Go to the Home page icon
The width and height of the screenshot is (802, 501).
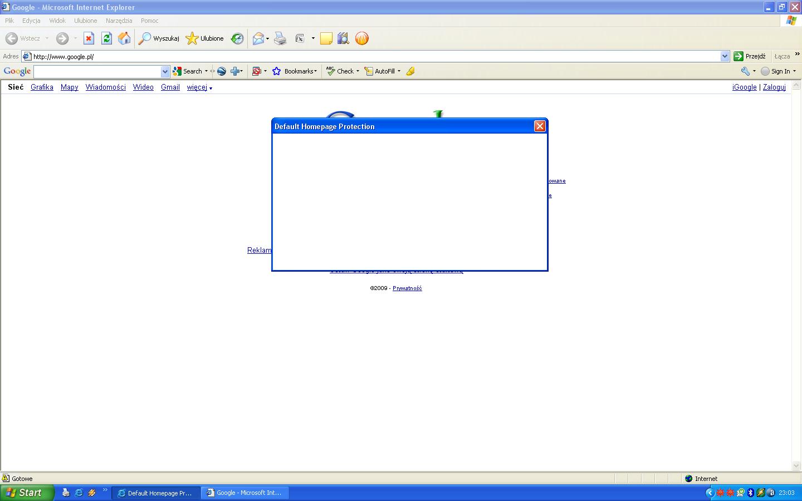[124, 38]
